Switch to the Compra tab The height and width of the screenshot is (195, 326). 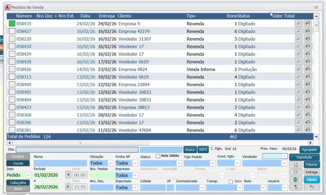(18, 156)
